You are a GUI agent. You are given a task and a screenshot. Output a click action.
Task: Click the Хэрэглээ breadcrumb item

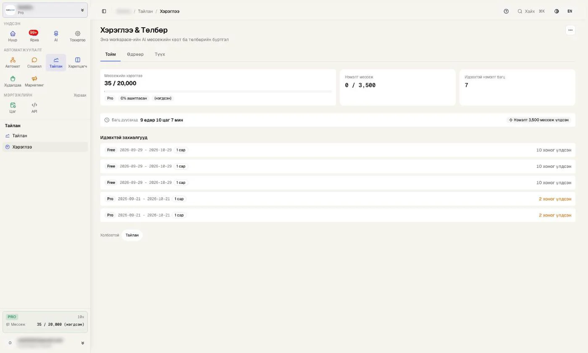(170, 11)
